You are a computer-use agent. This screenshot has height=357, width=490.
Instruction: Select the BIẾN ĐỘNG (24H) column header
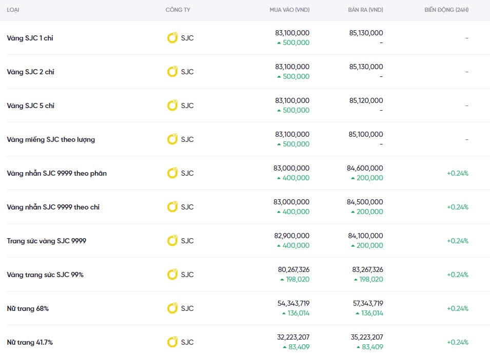click(x=446, y=10)
